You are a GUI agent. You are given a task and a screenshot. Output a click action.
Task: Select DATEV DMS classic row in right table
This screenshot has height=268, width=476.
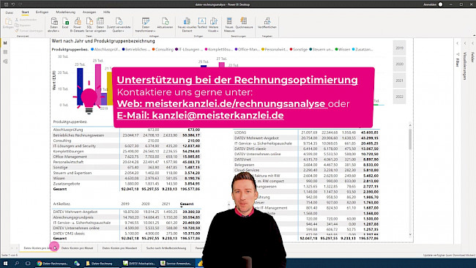pyautogui.click(x=306, y=149)
